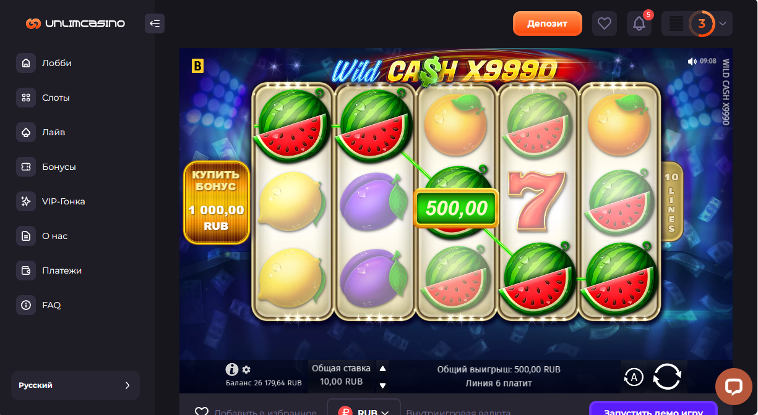758x415 pixels.
Task: Increase total bet with the up arrow
Action: click(382, 369)
